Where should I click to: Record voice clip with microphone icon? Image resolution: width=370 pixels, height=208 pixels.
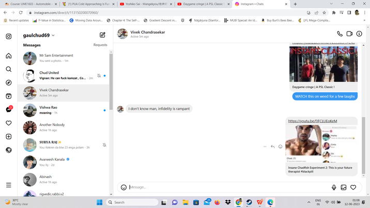[334, 187]
